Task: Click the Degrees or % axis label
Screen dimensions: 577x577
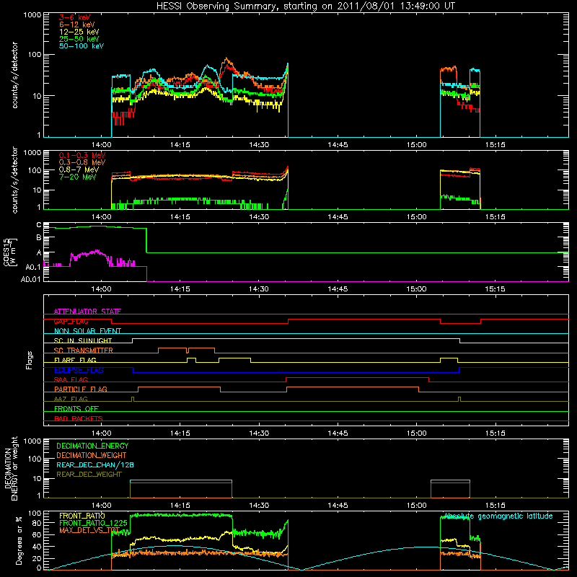Action: pos(19,540)
